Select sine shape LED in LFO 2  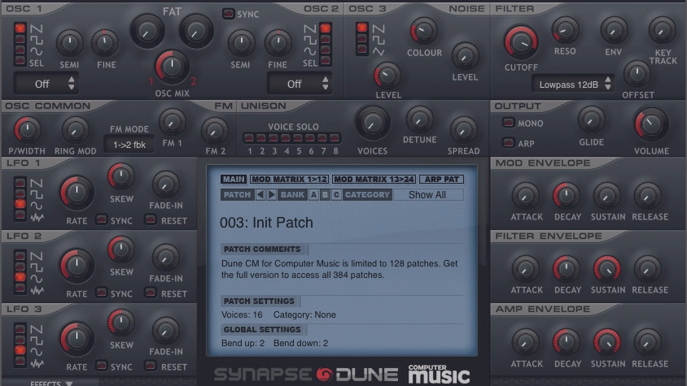tap(20, 277)
